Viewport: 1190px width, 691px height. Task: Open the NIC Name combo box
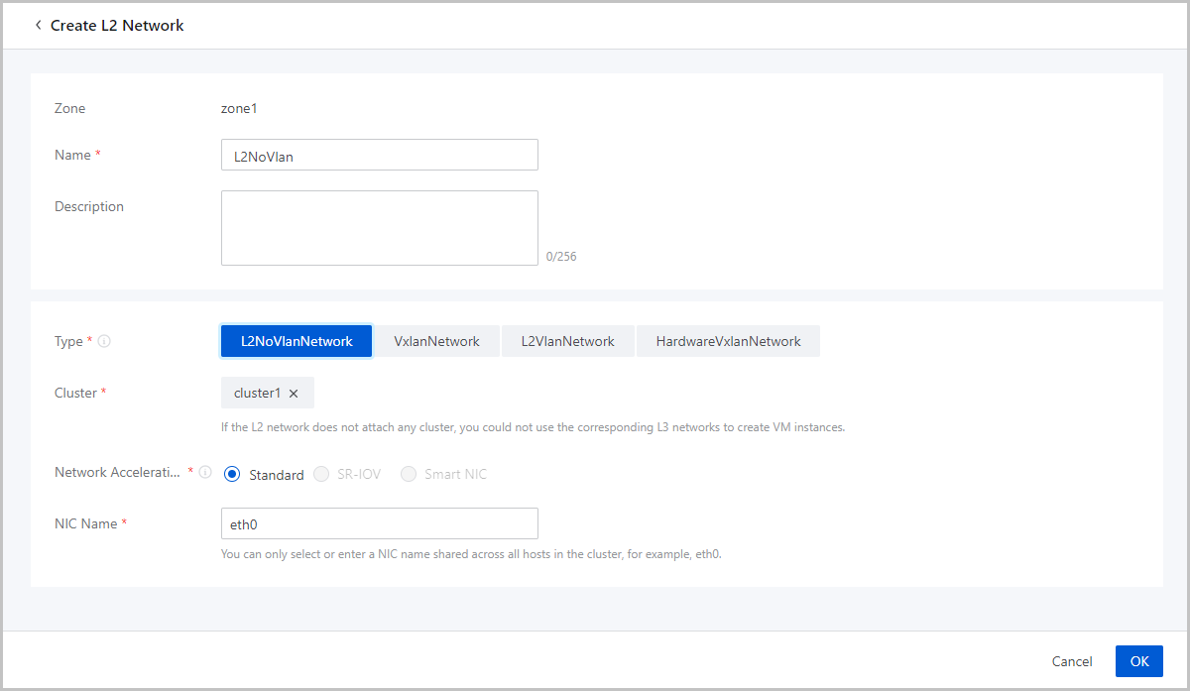pos(380,523)
